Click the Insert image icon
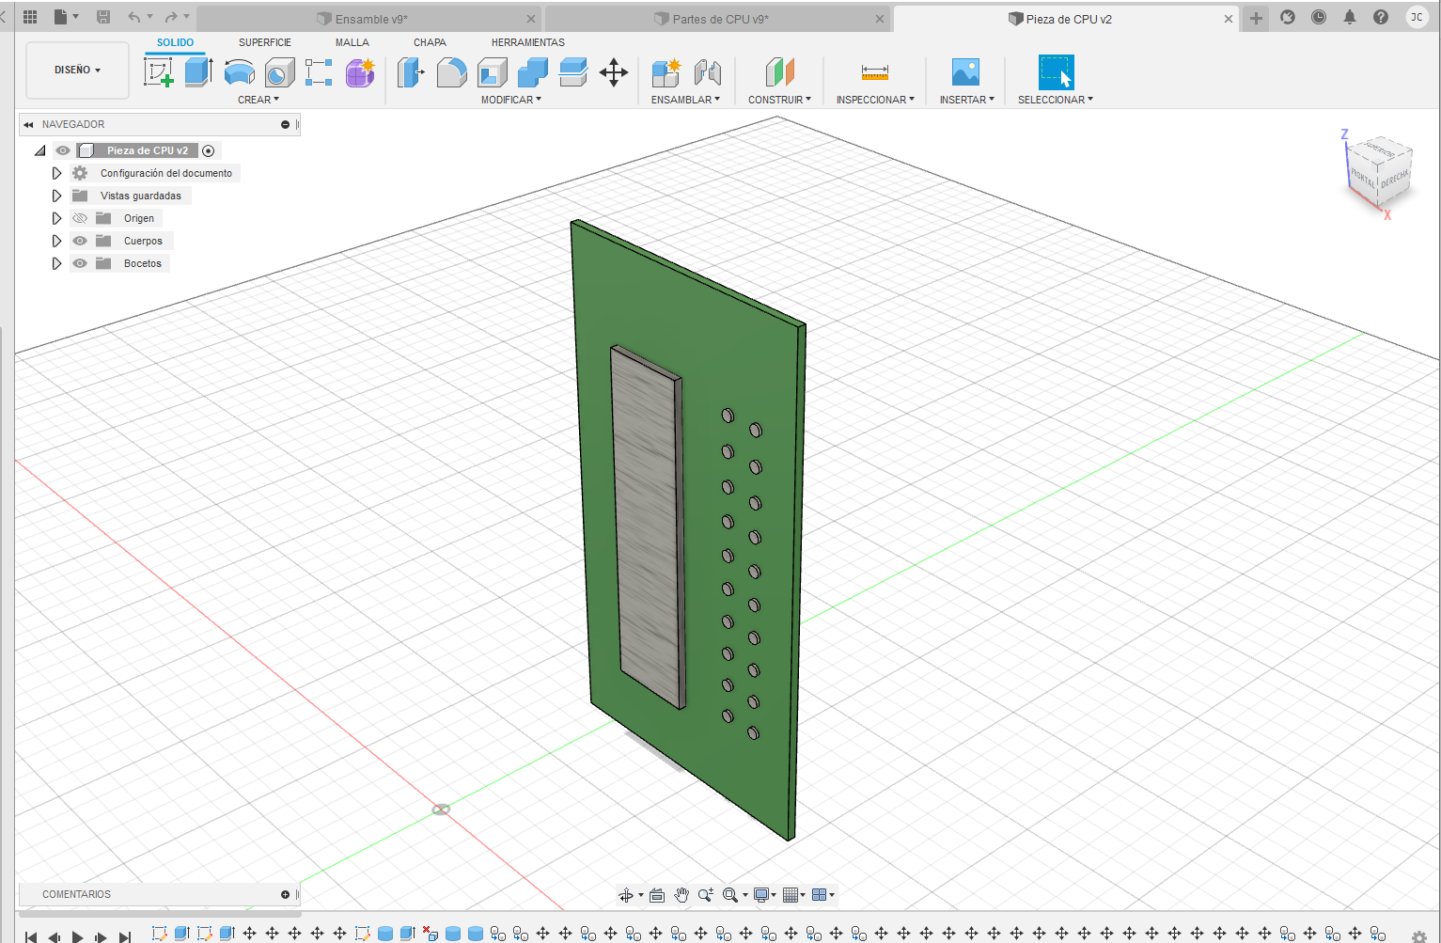The width and height of the screenshot is (1441, 943). click(965, 72)
